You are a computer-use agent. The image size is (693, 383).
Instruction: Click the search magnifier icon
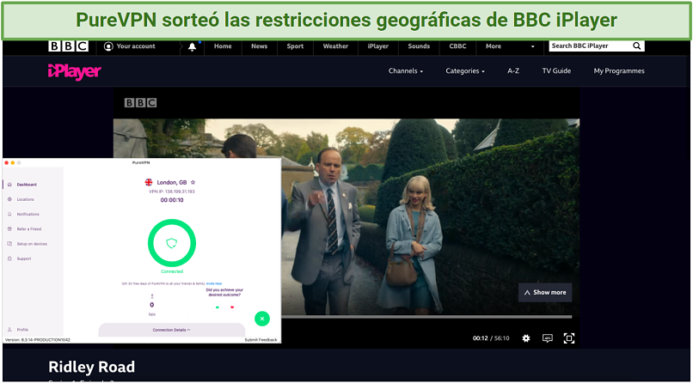click(637, 46)
